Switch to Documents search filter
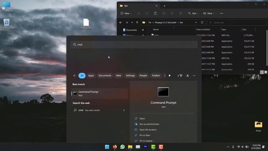The height and width of the screenshot is (151, 268). click(x=105, y=75)
